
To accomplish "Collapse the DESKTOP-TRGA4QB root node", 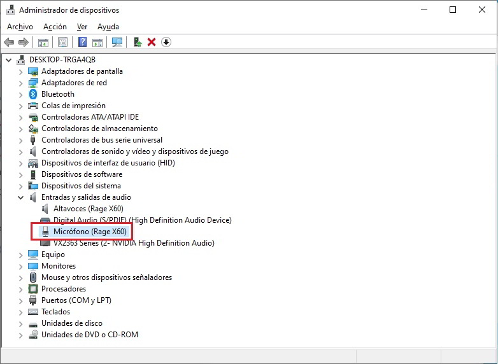I will point(9,60).
